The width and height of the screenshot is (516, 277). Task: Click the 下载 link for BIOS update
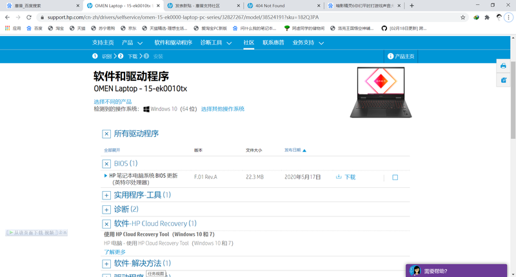350,177
